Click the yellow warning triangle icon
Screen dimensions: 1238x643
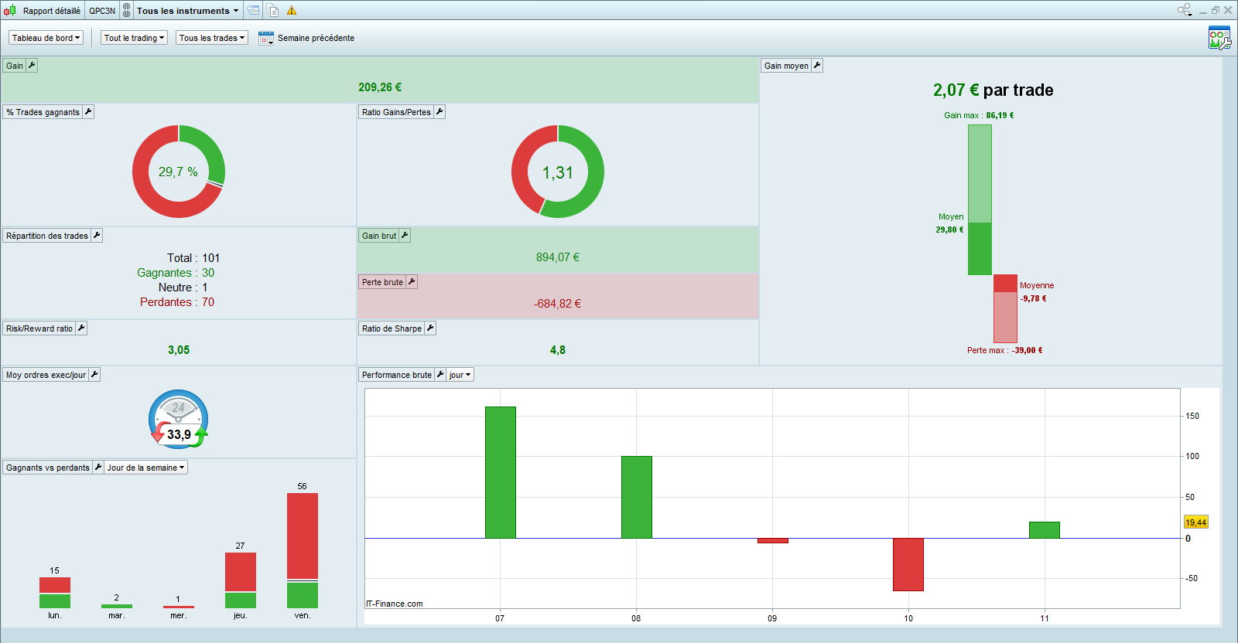[292, 11]
